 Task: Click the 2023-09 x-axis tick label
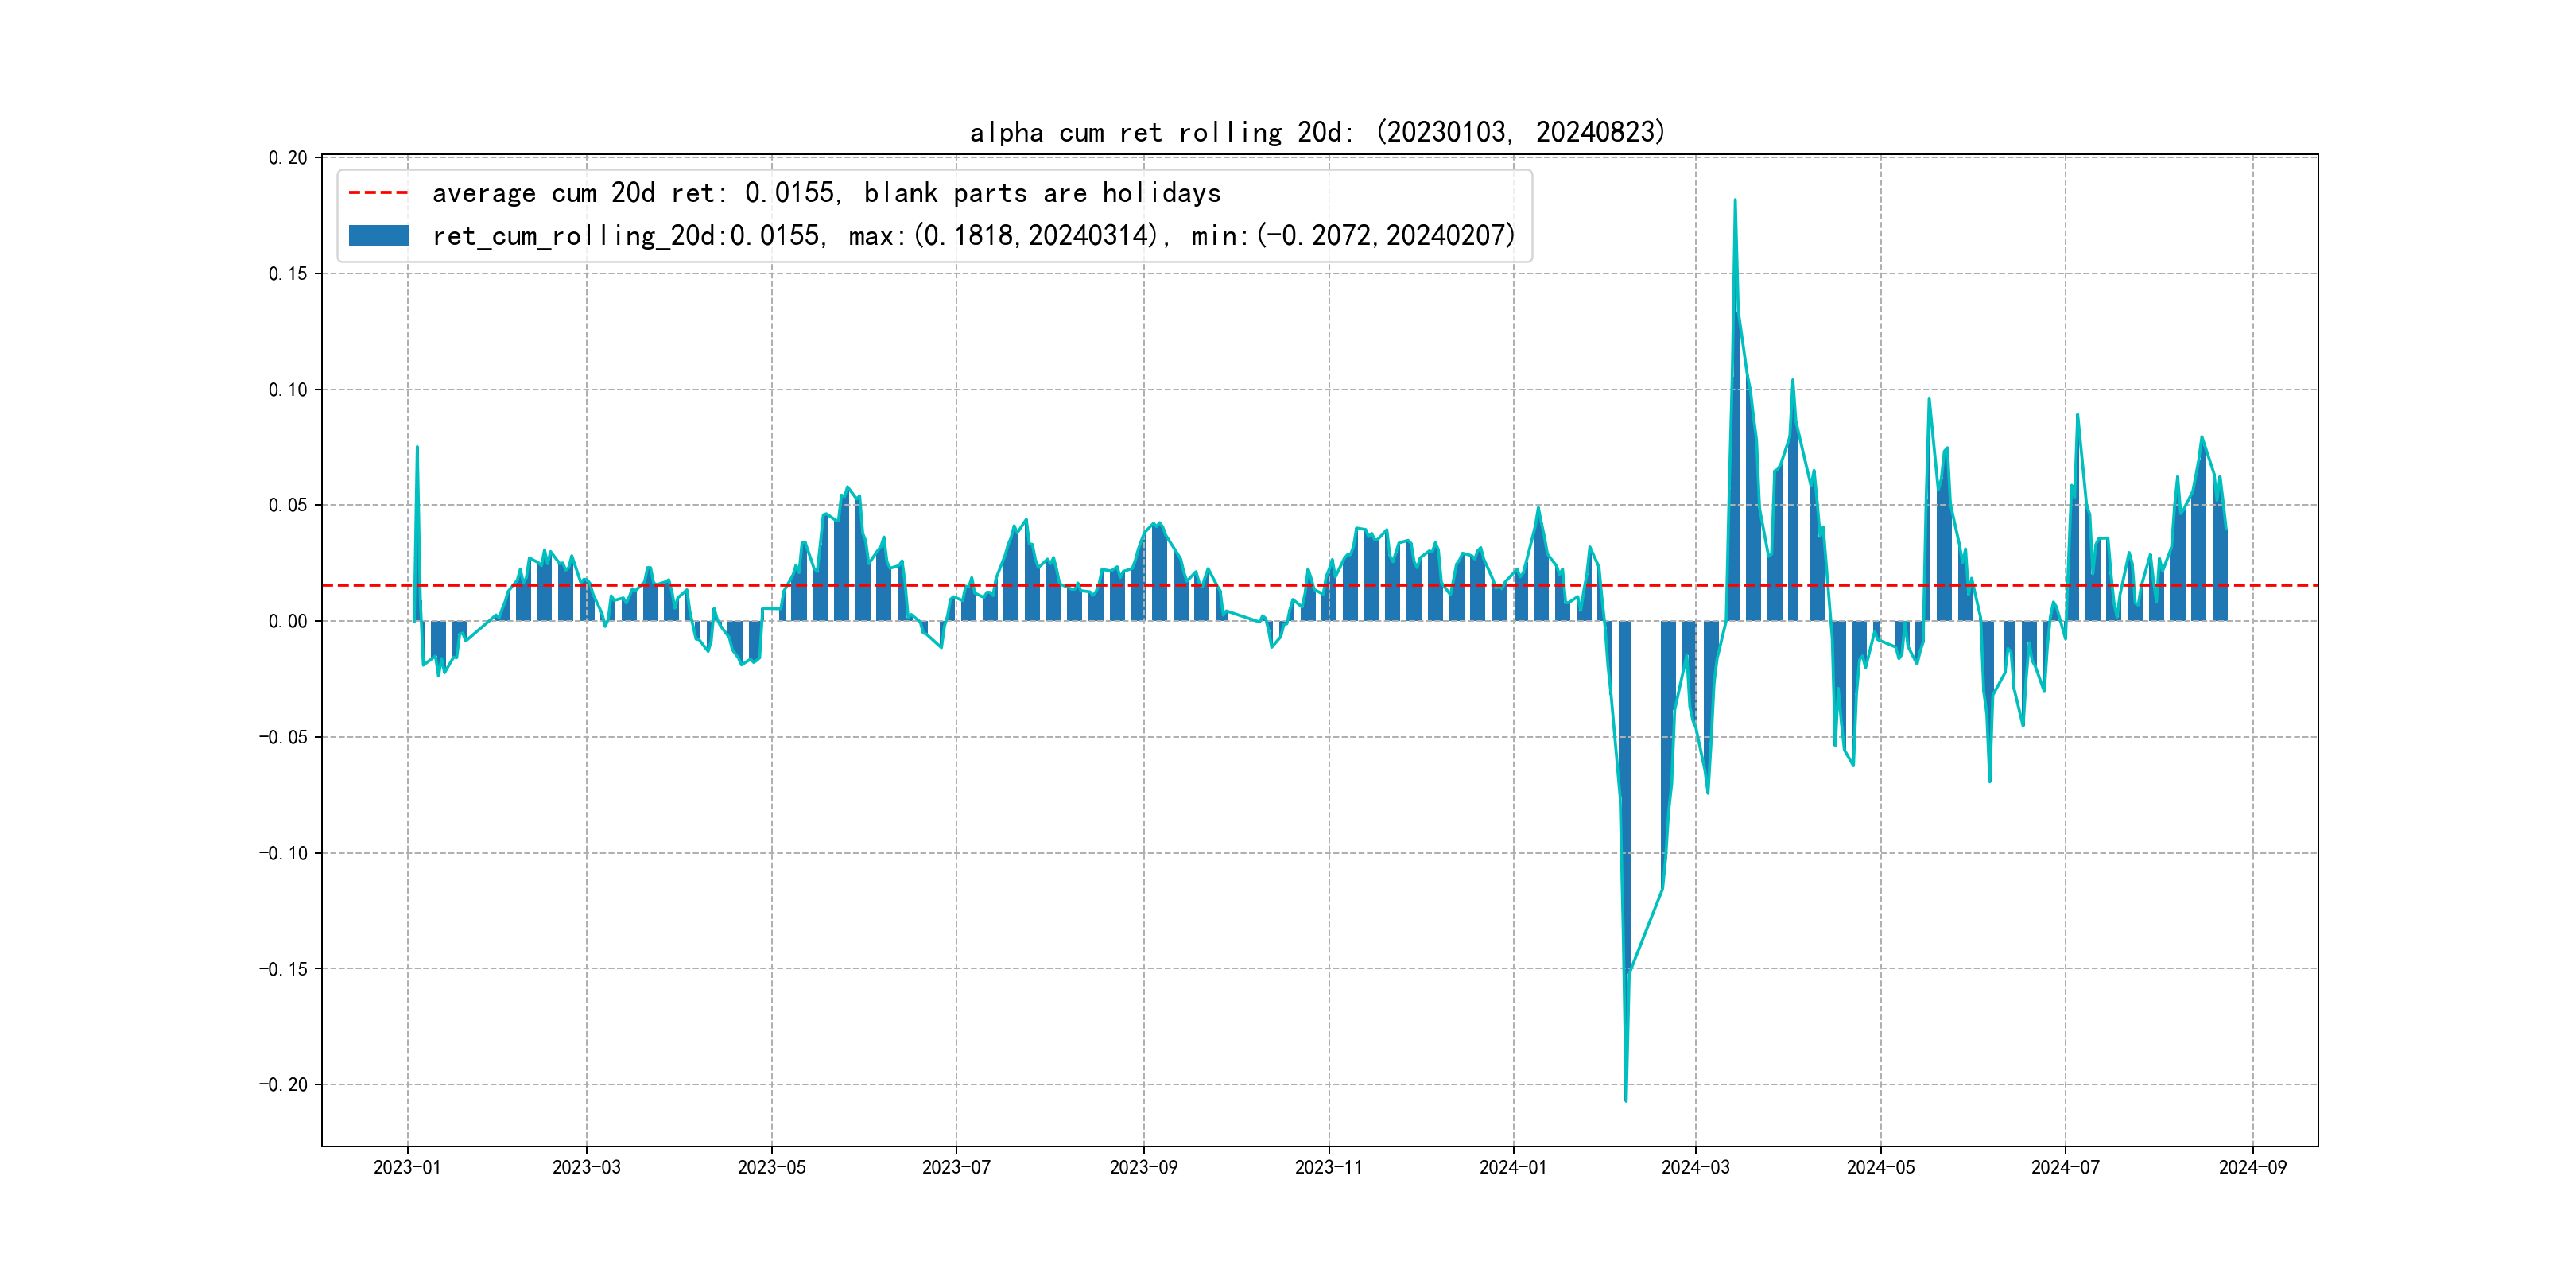pyautogui.click(x=1143, y=1167)
